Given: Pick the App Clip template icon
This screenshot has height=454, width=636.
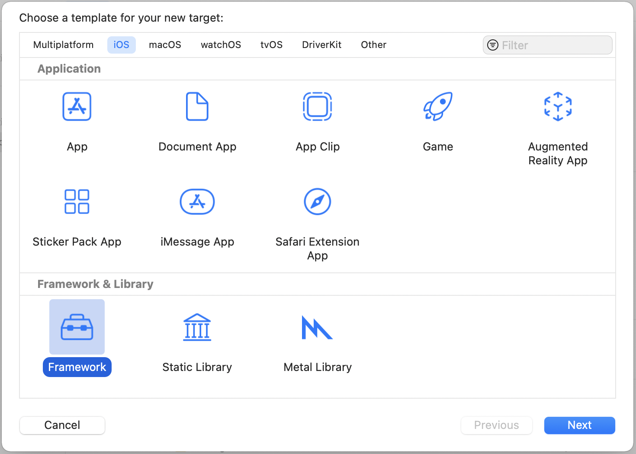Looking at the screenshot, I should (x=318, y=106).
